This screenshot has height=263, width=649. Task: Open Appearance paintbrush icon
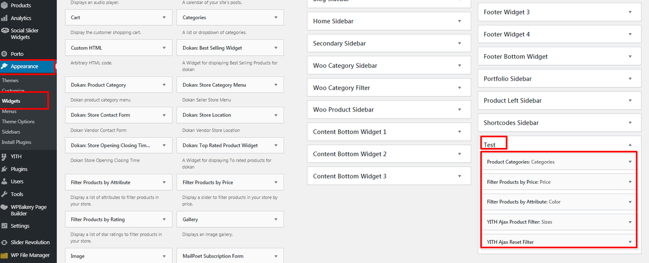pyautogui.click(x=5, y=66)
